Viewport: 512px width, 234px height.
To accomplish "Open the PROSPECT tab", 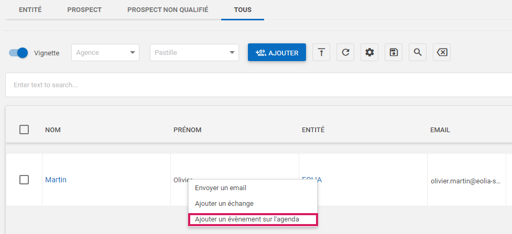I will [84, 10].
